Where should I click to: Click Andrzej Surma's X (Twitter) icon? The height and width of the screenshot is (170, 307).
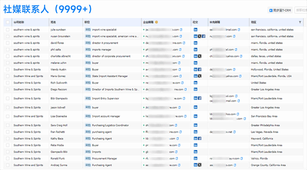pyautogui.click(x=199, y=165)
